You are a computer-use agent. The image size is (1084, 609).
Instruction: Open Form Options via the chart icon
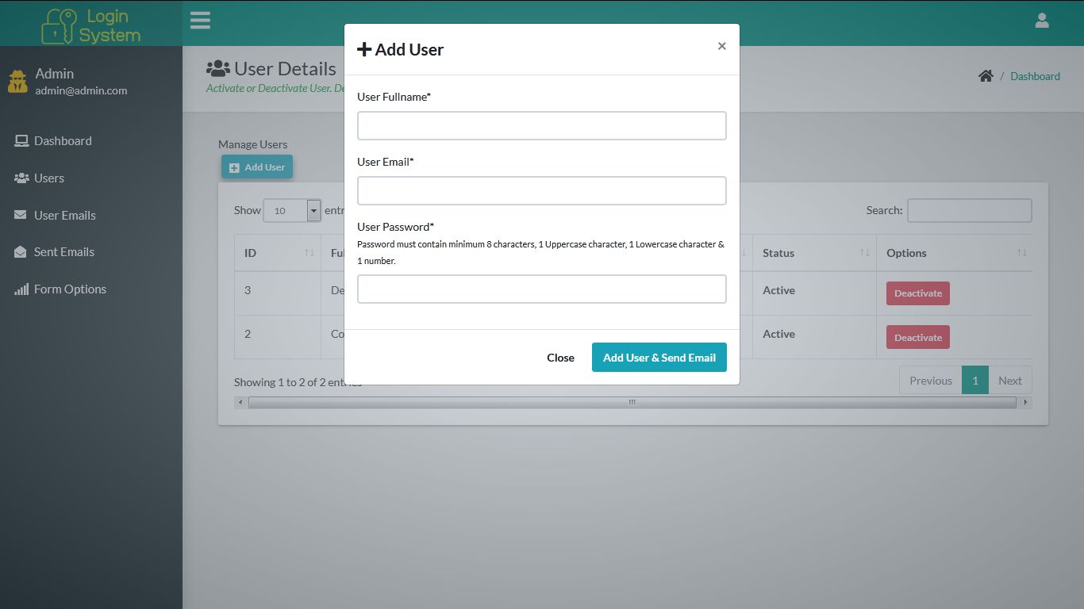(x=21, y=289)
